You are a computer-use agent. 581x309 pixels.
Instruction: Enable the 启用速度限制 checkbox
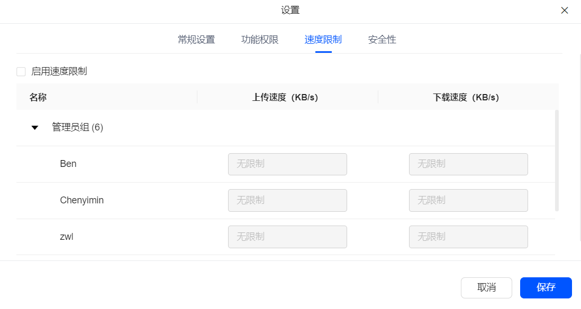(x=21, y=71)
